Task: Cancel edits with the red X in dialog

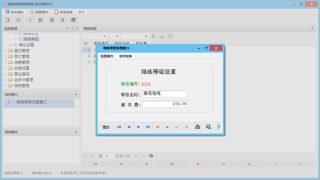Action: pyautogui.click(x=187, y=127)
